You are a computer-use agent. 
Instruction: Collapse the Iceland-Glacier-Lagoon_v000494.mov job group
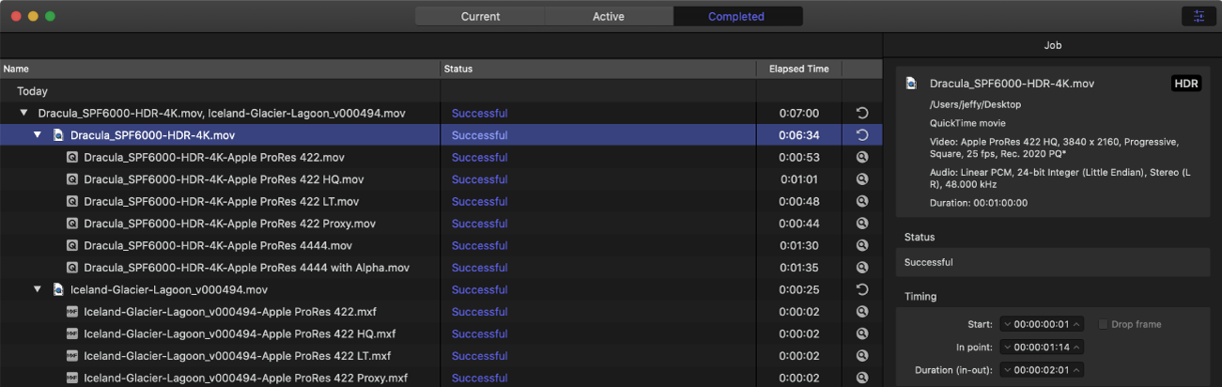click(x=39, y=289)
